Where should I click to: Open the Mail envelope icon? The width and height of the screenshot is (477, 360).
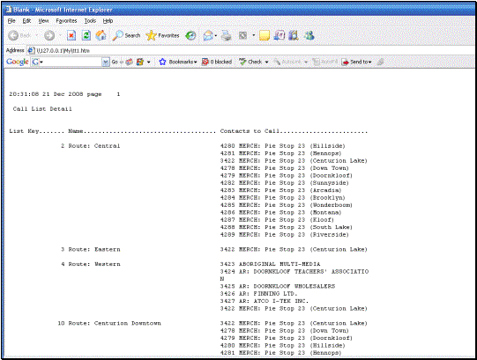pos(208,35)
